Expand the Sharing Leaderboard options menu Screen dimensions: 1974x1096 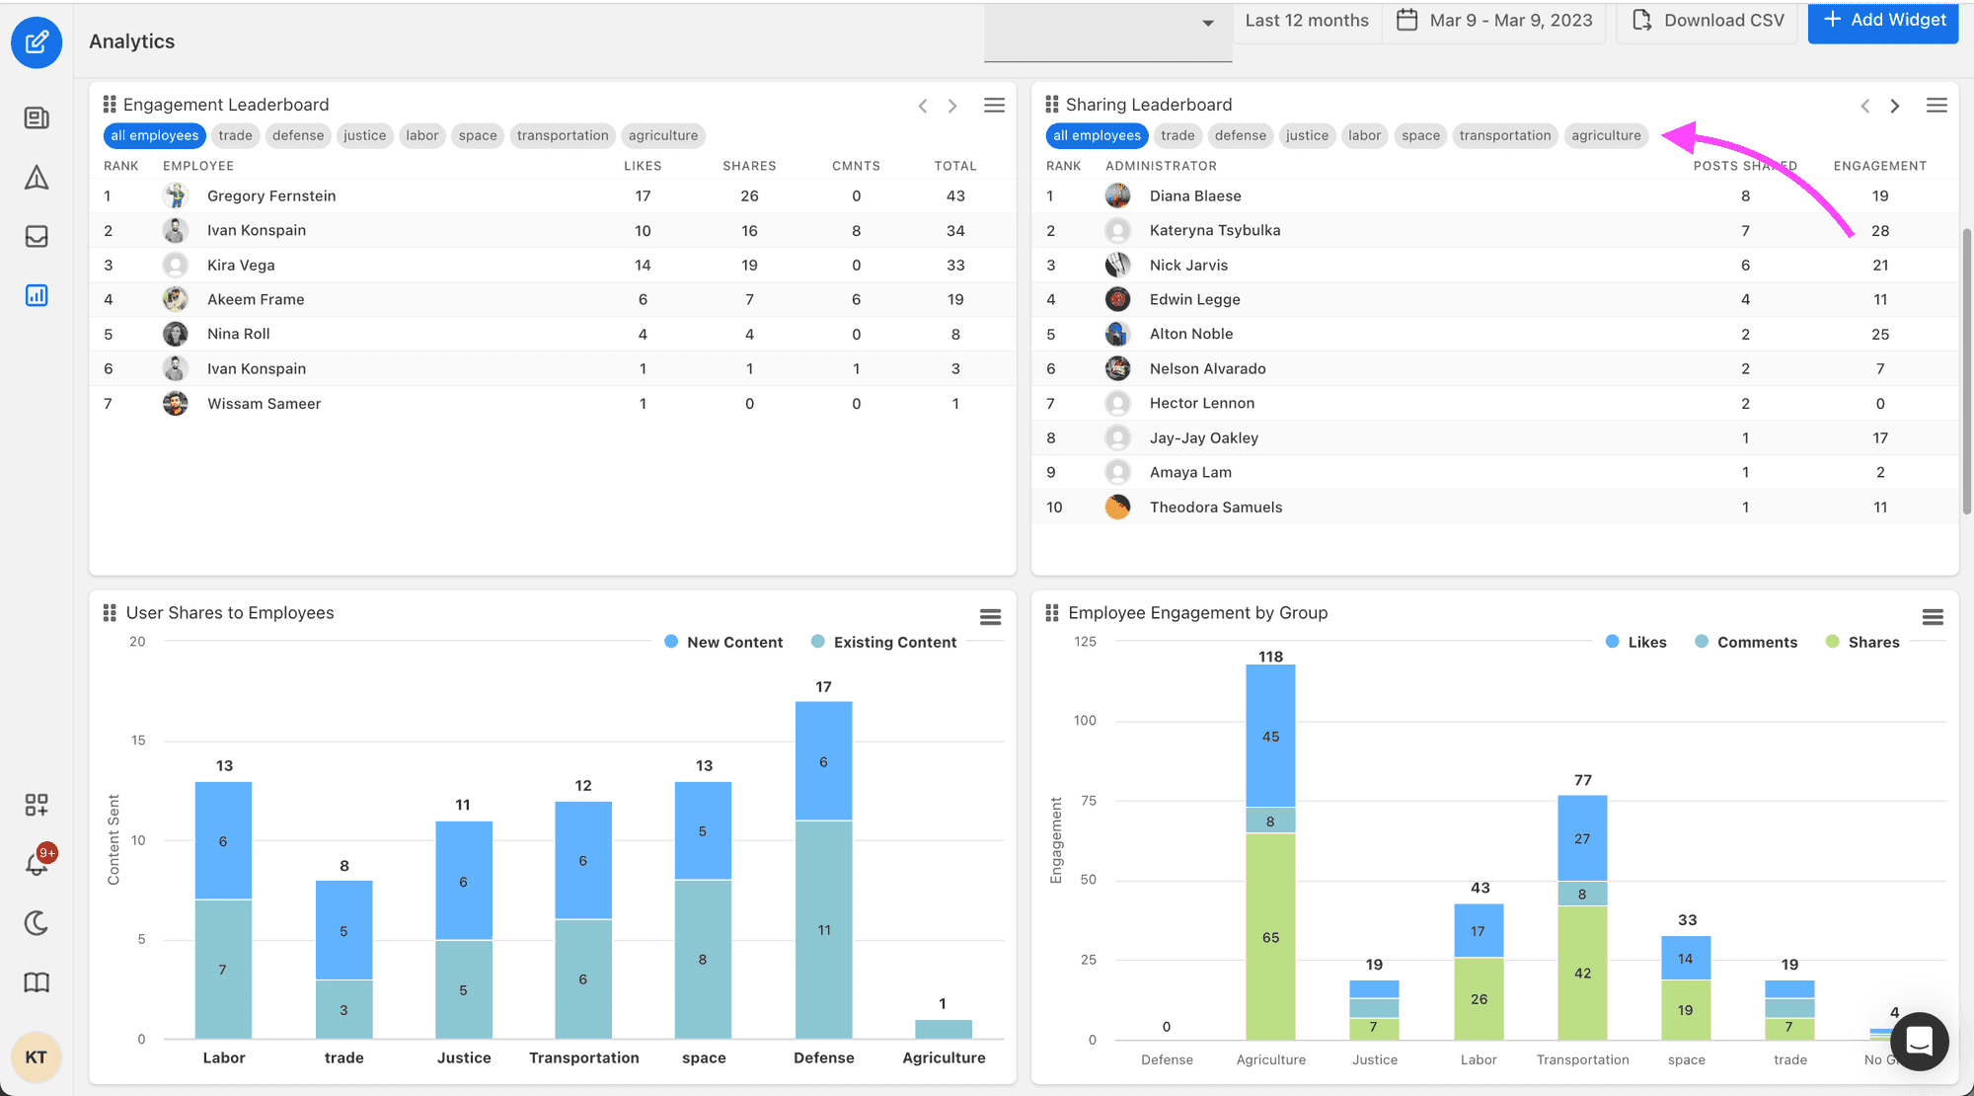pos(1936,103)
